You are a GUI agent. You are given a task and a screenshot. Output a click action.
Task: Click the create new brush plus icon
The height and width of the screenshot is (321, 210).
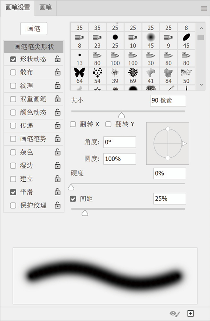[191, 313]
